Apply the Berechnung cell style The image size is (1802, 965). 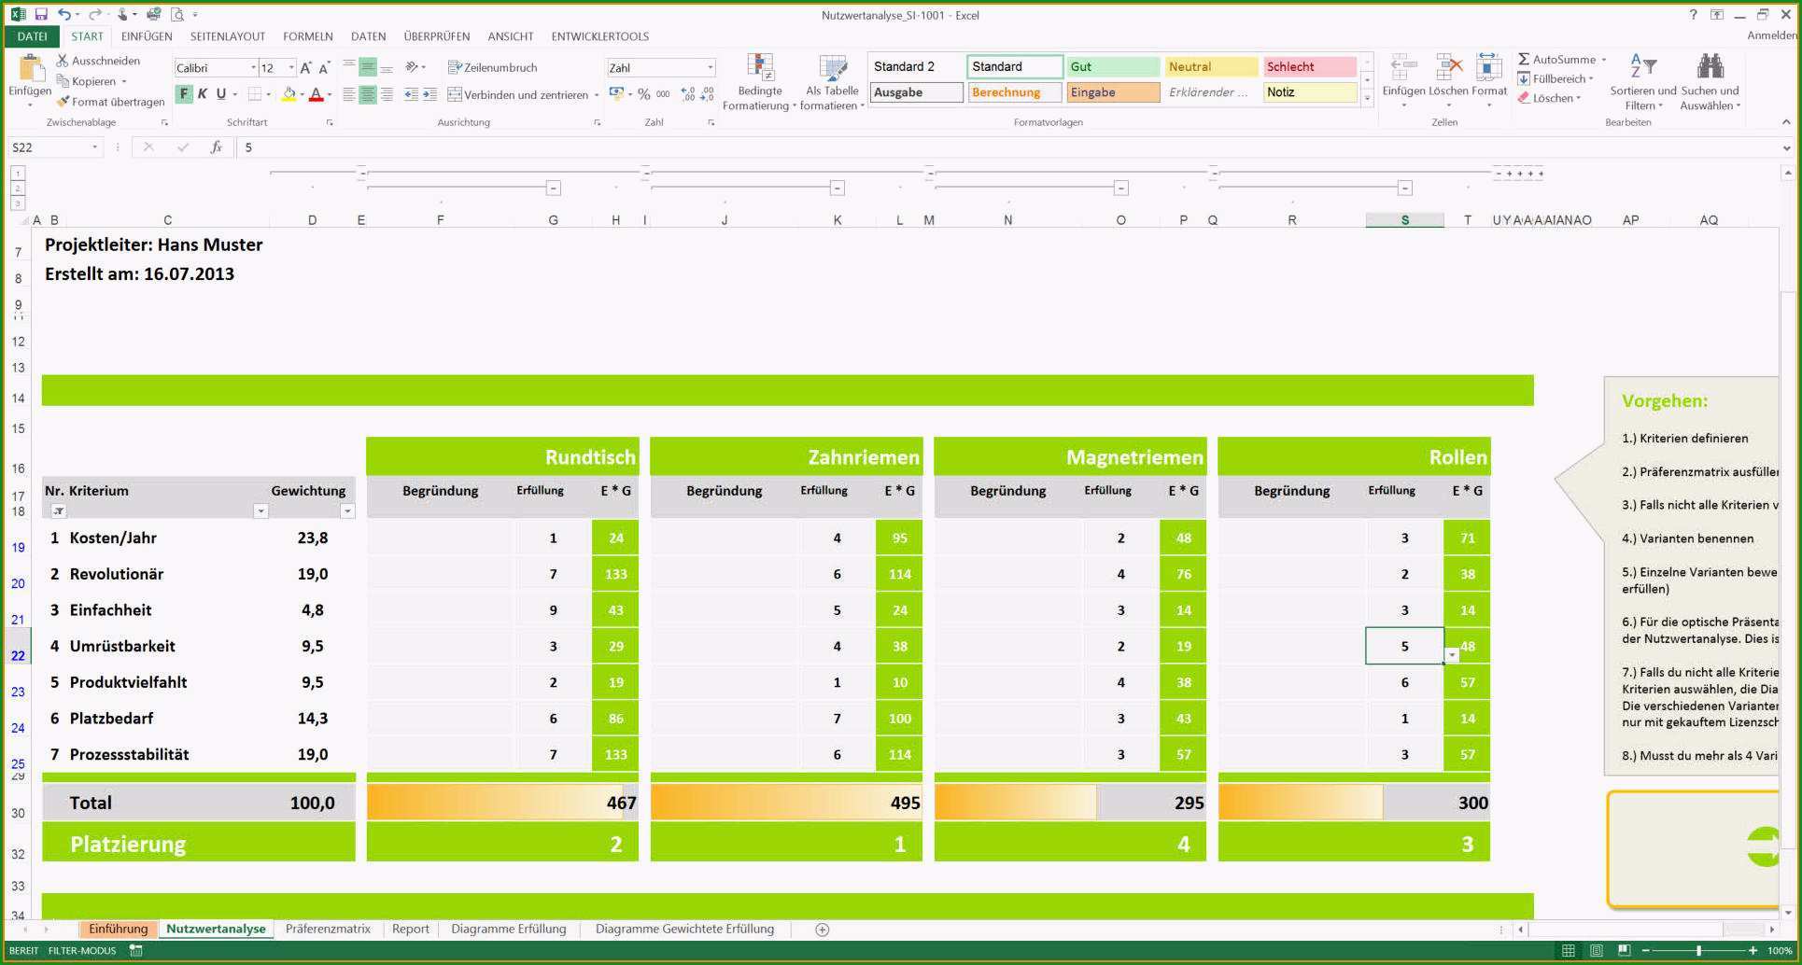[x=1015, y=92]
